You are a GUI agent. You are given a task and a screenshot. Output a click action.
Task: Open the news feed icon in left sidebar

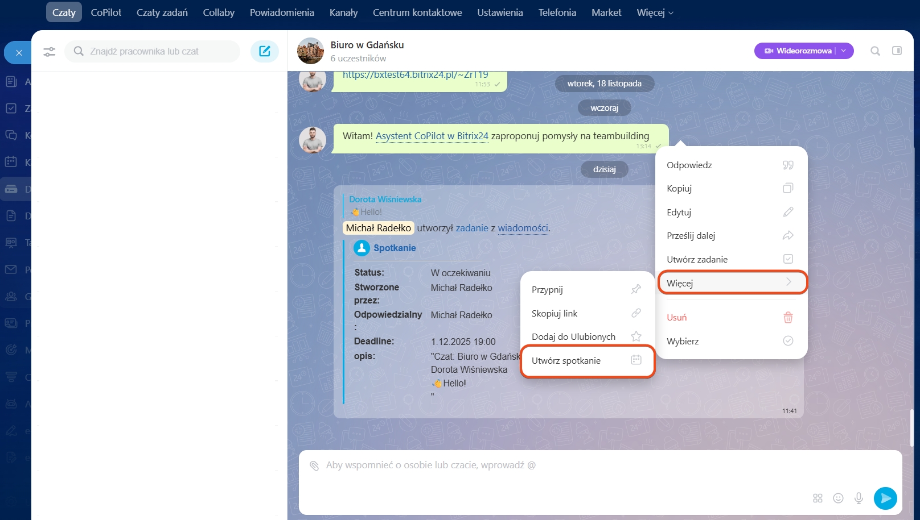click(x=11, y=82)
